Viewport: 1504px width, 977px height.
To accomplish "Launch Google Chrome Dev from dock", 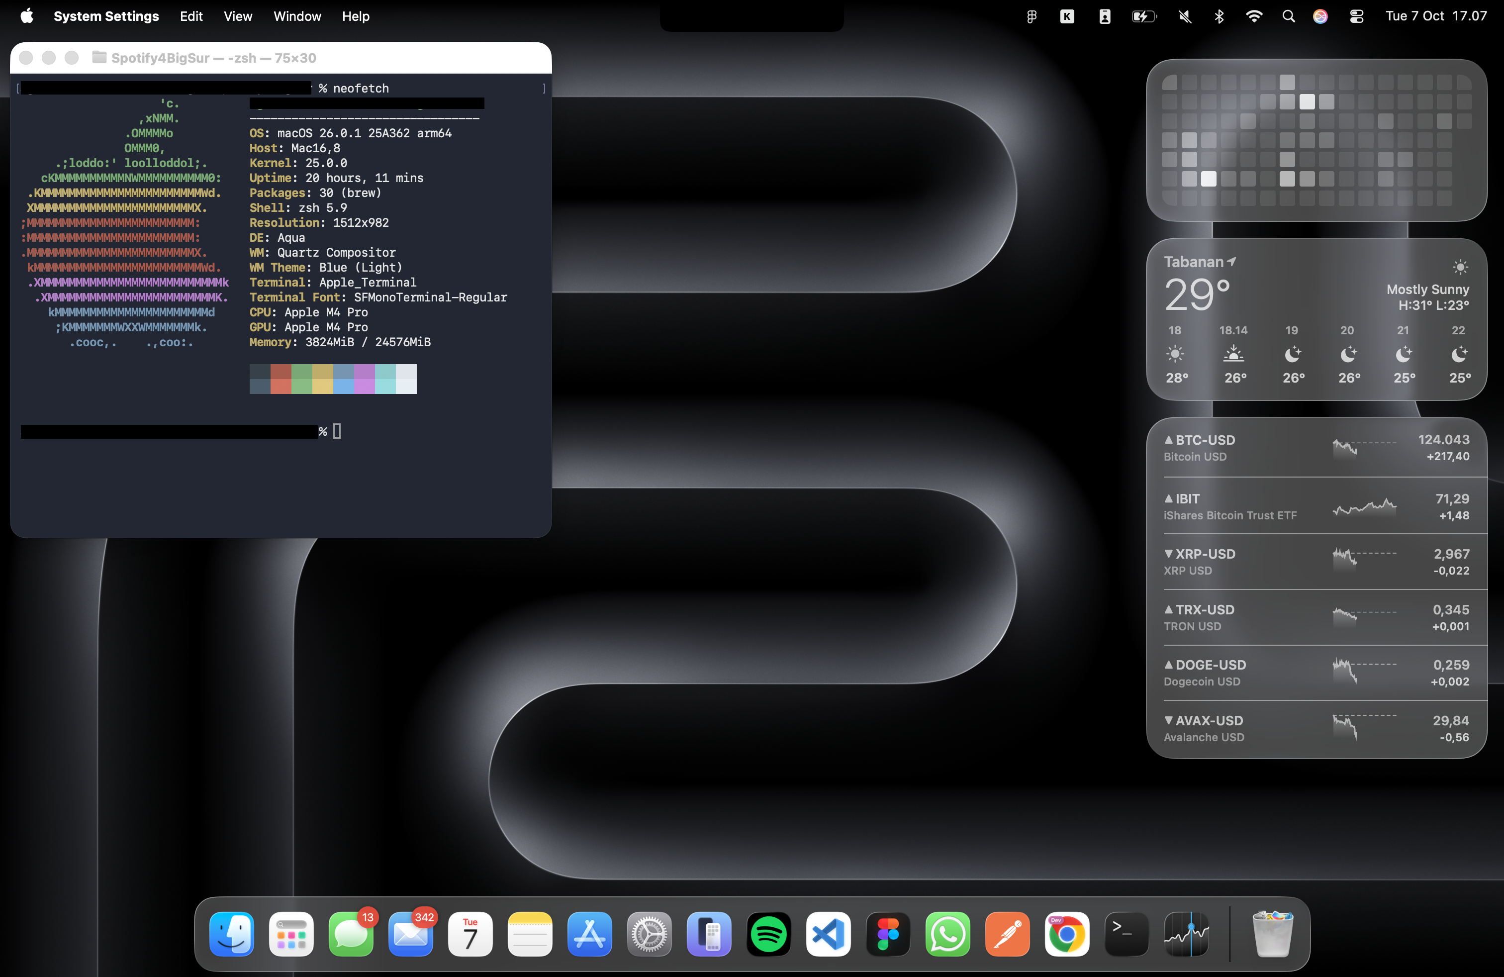I will [1067, 934].
